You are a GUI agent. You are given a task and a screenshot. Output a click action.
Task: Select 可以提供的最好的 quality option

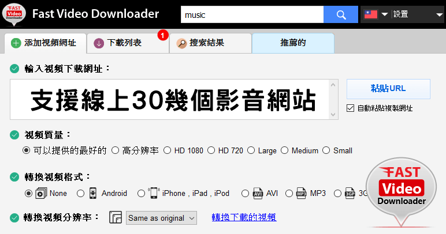[x=26, y=150]
